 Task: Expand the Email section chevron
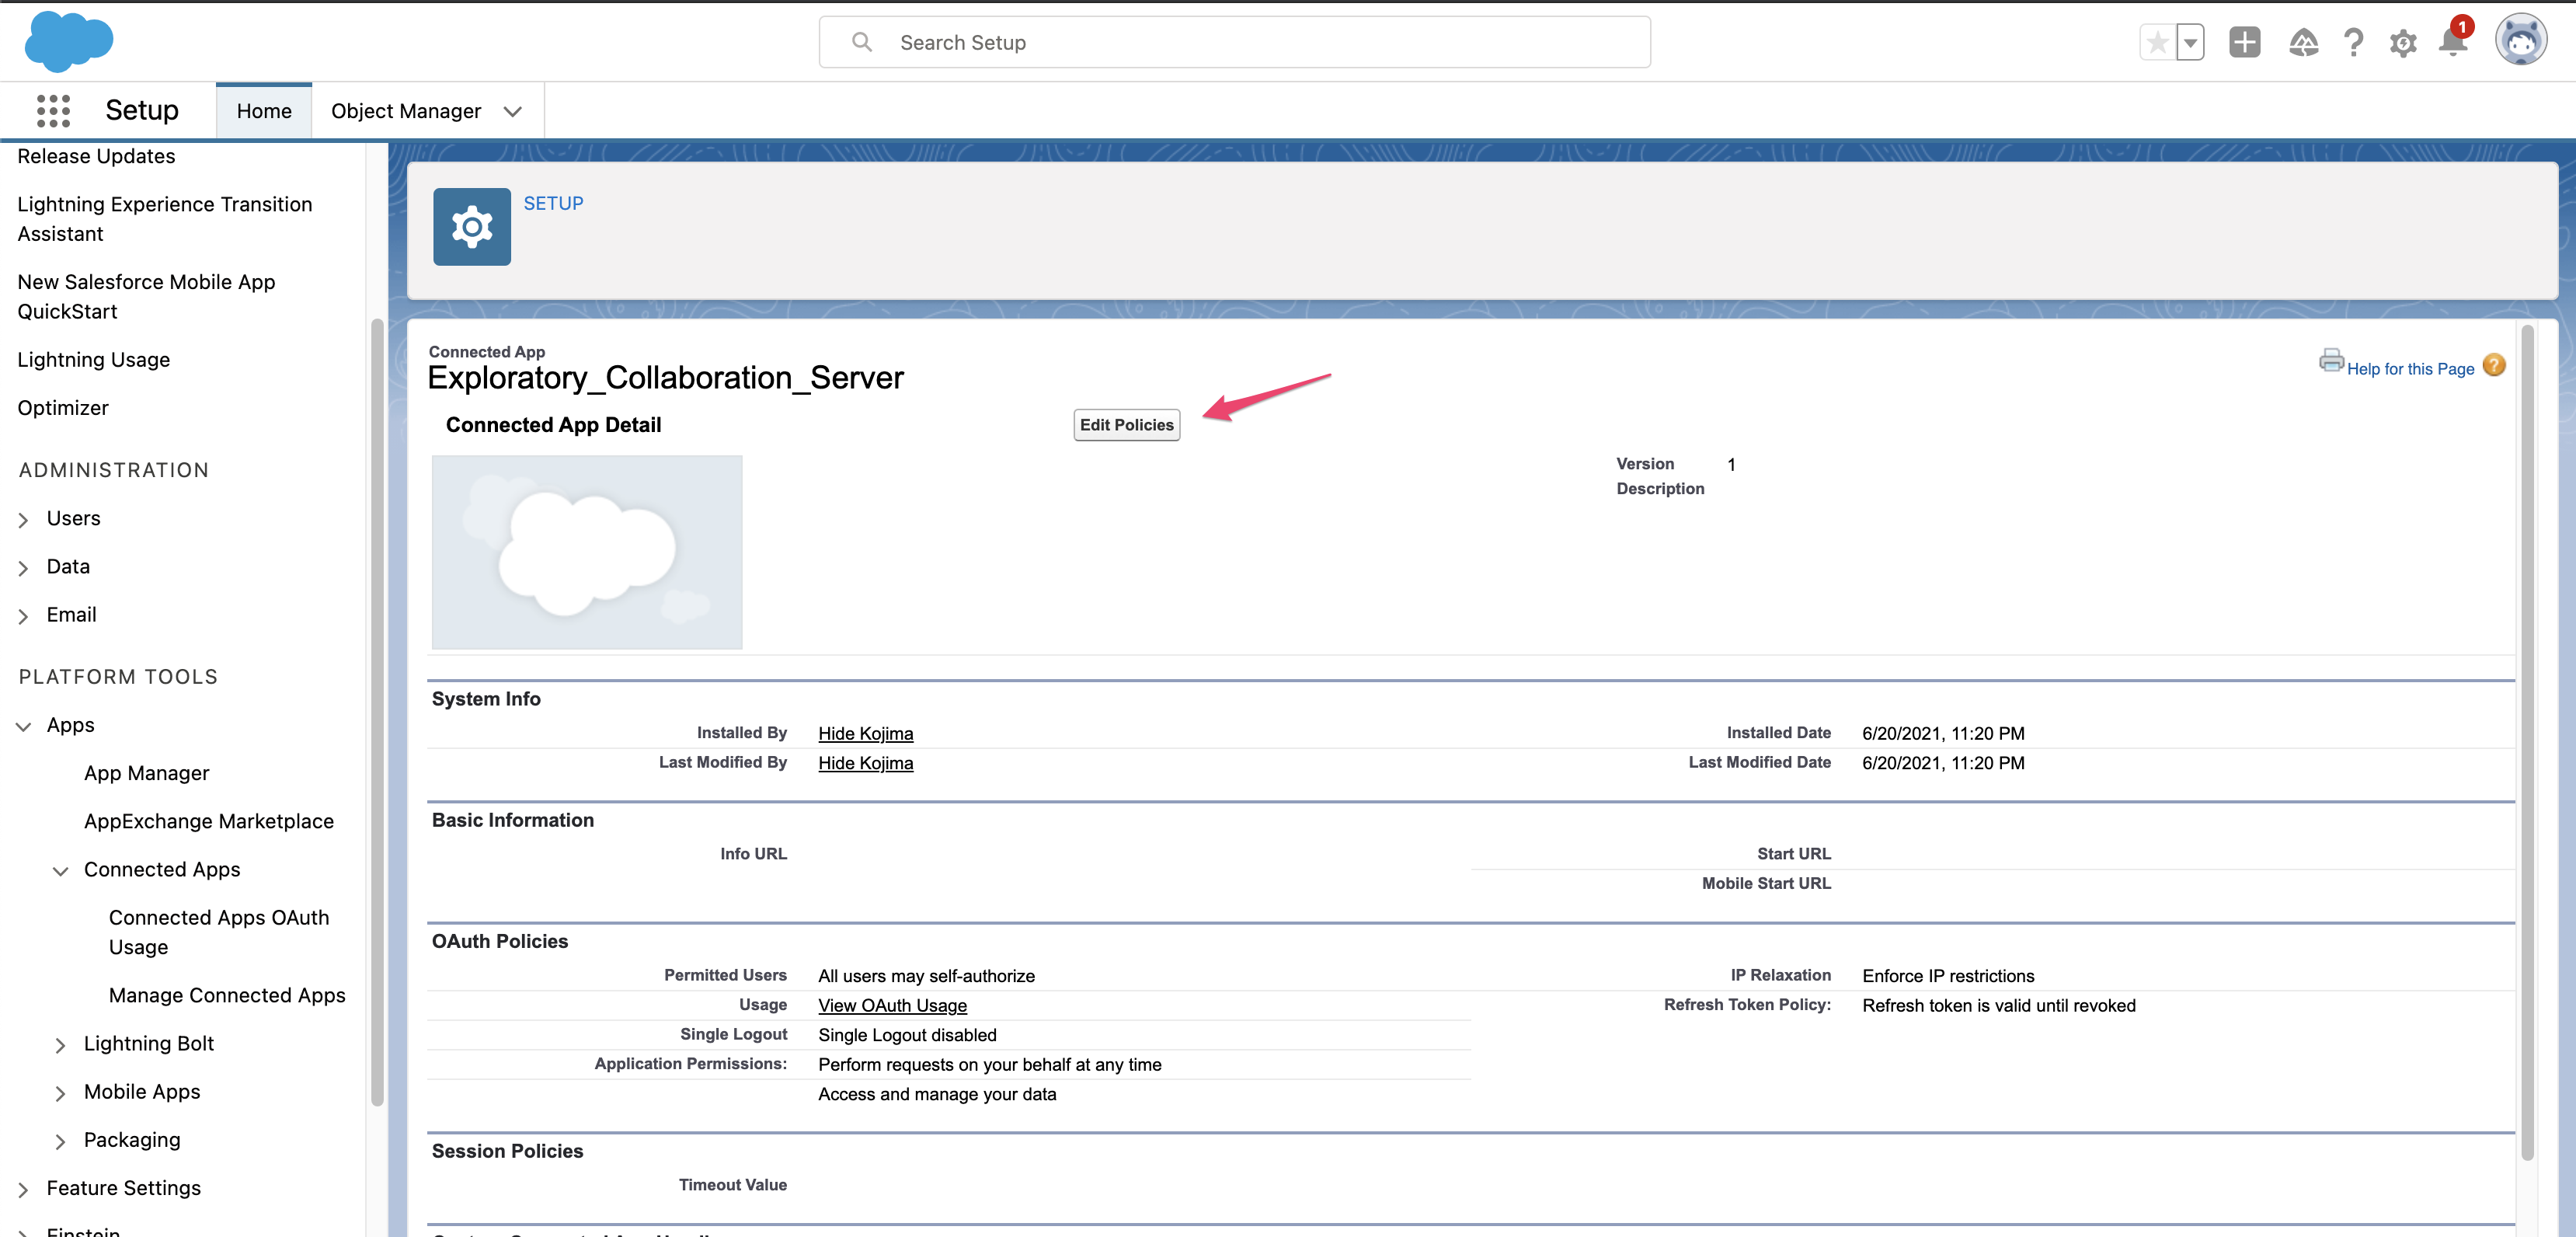[23, 616]
